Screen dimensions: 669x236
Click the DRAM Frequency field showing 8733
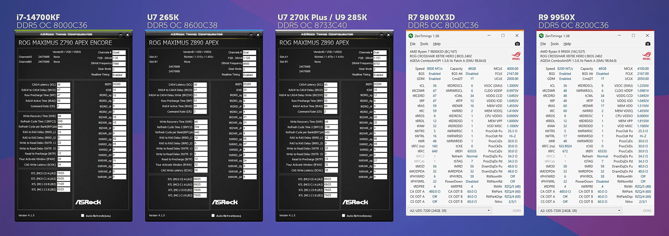pyautogui.click(x=380, y=64)
